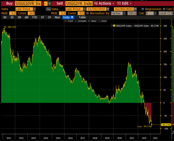Open the 96) Actions menu

pyautogui.click(x=104, y=4)
